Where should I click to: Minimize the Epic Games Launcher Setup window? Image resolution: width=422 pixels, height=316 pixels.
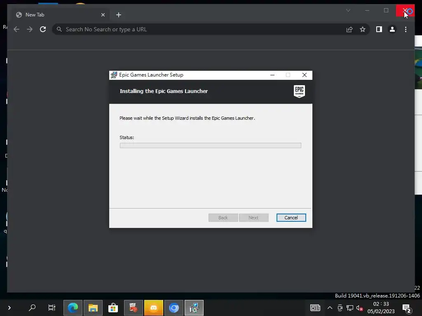(272, 75)
